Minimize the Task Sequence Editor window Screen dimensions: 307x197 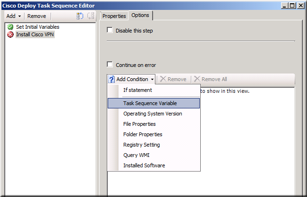pos(284,6)
